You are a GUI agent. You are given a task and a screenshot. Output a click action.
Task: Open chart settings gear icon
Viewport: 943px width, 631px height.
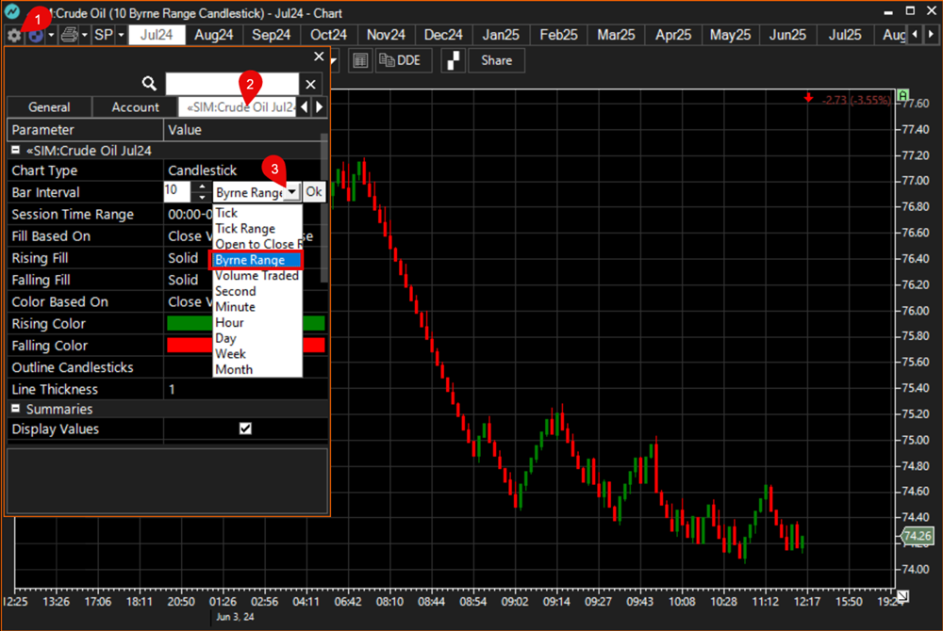(13, 35)
